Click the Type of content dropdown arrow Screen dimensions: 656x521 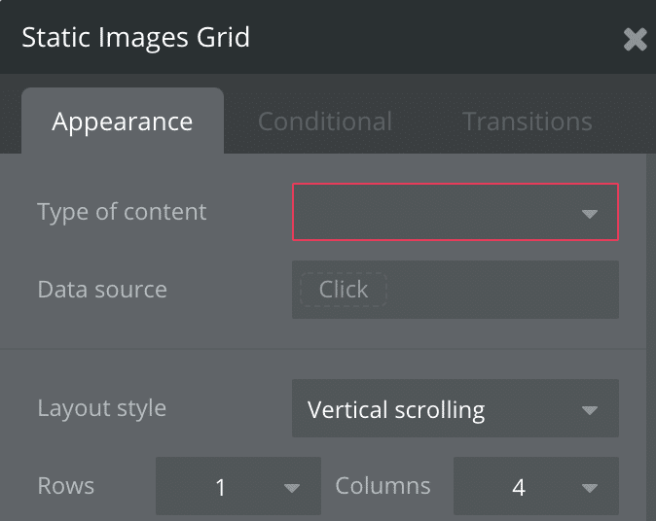pyautogui.click(x=589, y=213)
